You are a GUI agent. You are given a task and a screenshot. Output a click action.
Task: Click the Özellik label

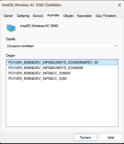[x=11, y=39]
